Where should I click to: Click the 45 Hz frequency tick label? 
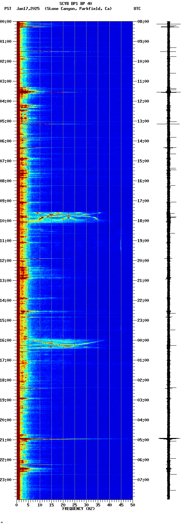[x=121, y=505]
